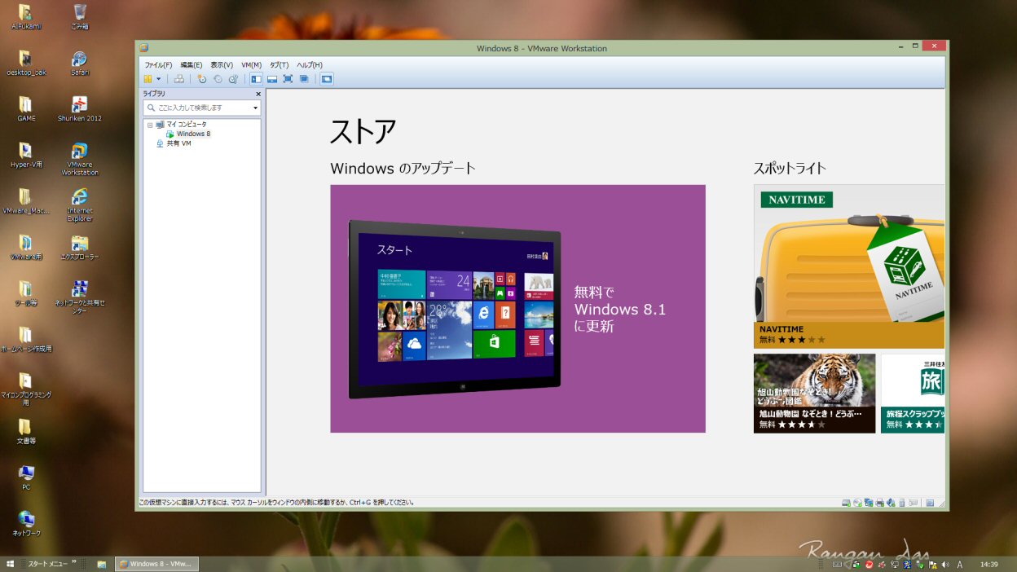
Task: Collapse the マイ コンピュータ tree node
Action: tap(150, 125)
